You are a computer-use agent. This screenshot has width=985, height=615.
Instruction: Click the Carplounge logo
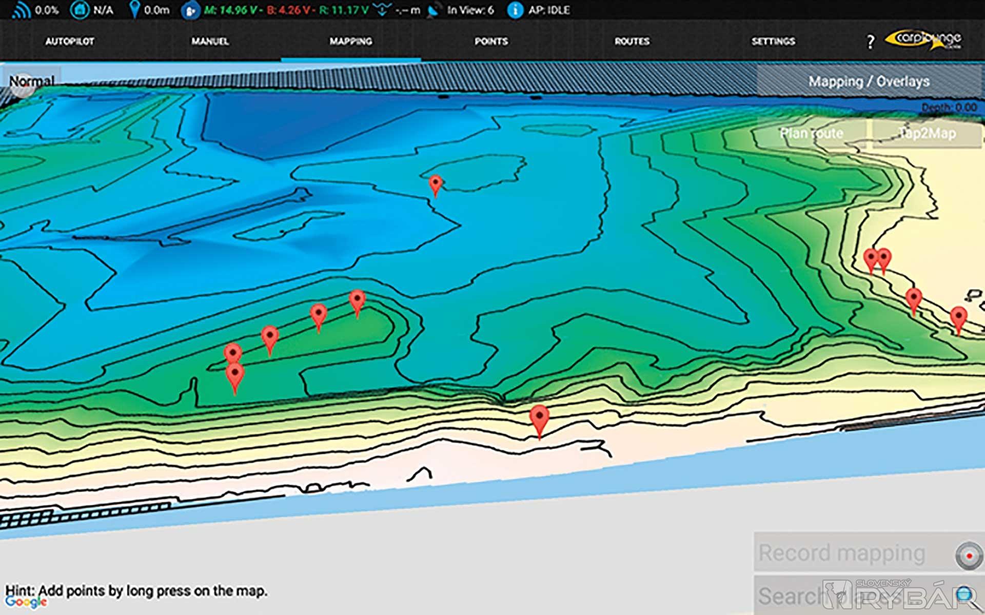(924, 39)
